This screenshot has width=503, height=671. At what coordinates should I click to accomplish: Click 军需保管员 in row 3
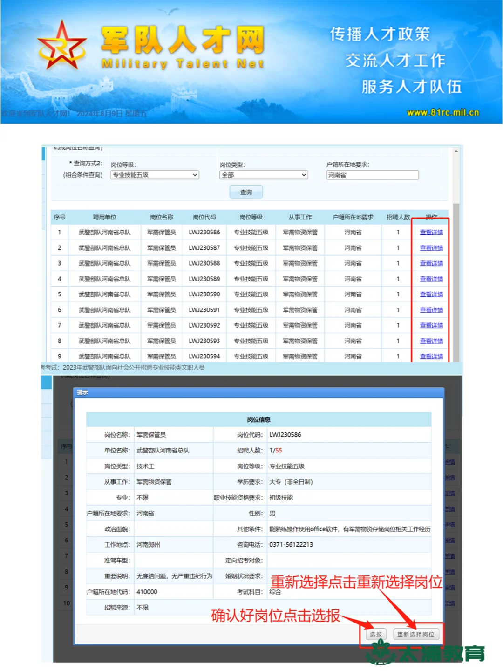coord(162,263)
